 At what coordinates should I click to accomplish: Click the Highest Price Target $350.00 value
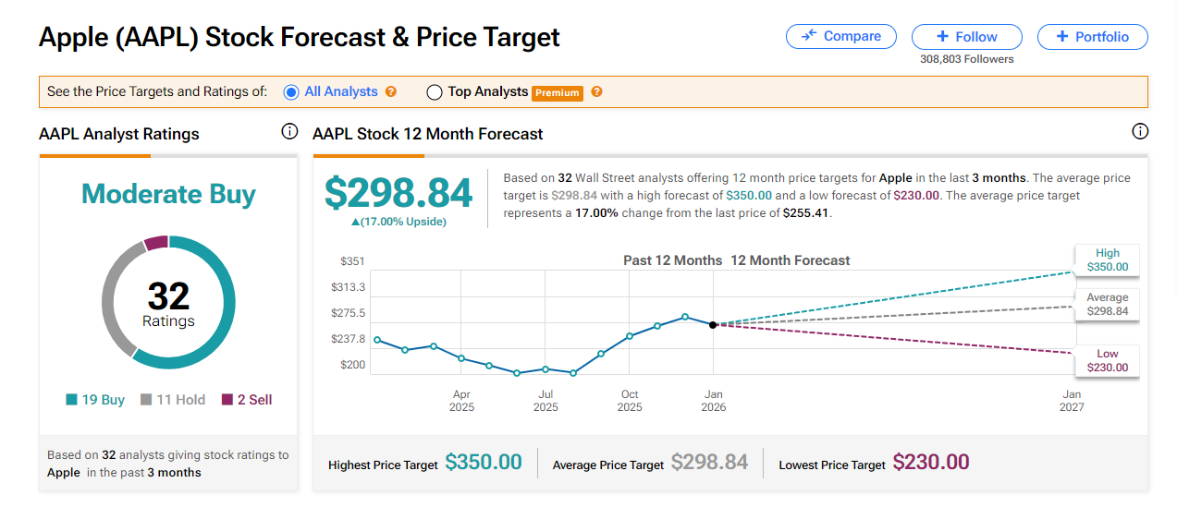[484, 463]
